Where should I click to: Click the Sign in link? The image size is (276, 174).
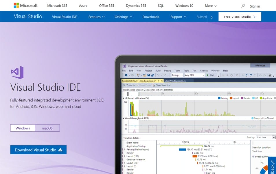click(255, 6)
